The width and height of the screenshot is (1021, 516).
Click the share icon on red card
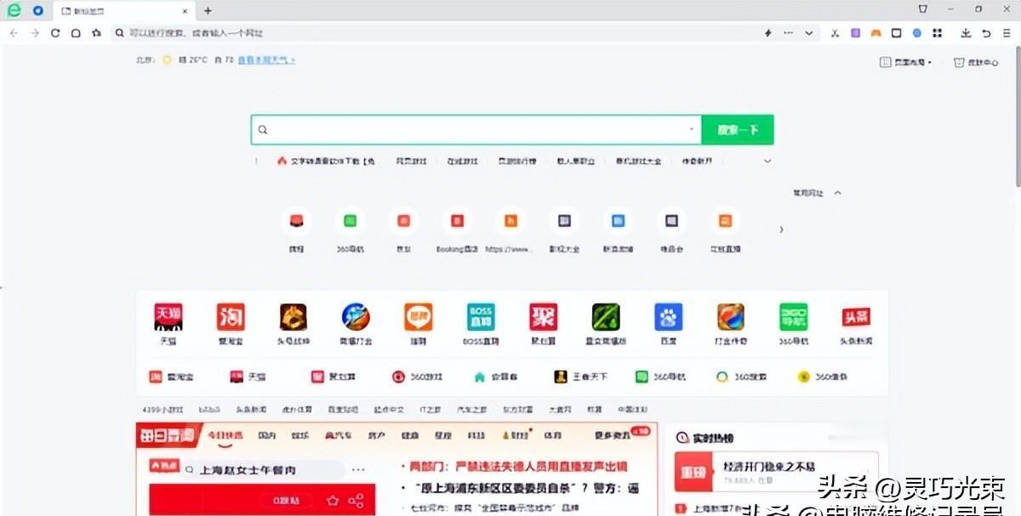click(x=356, y=501)
